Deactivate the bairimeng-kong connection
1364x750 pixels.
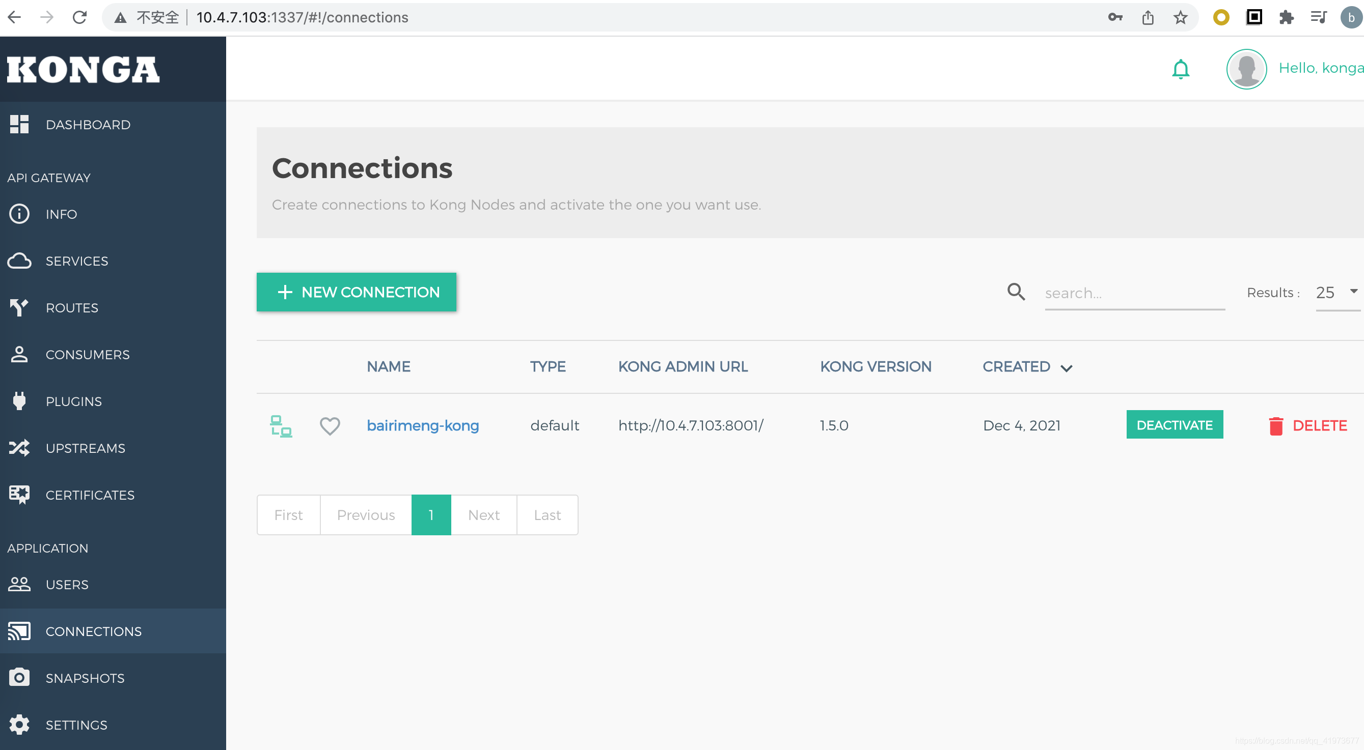[x=1174, y=425]
